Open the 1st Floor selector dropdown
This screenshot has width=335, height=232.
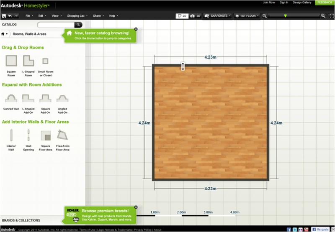pos(247,16)
